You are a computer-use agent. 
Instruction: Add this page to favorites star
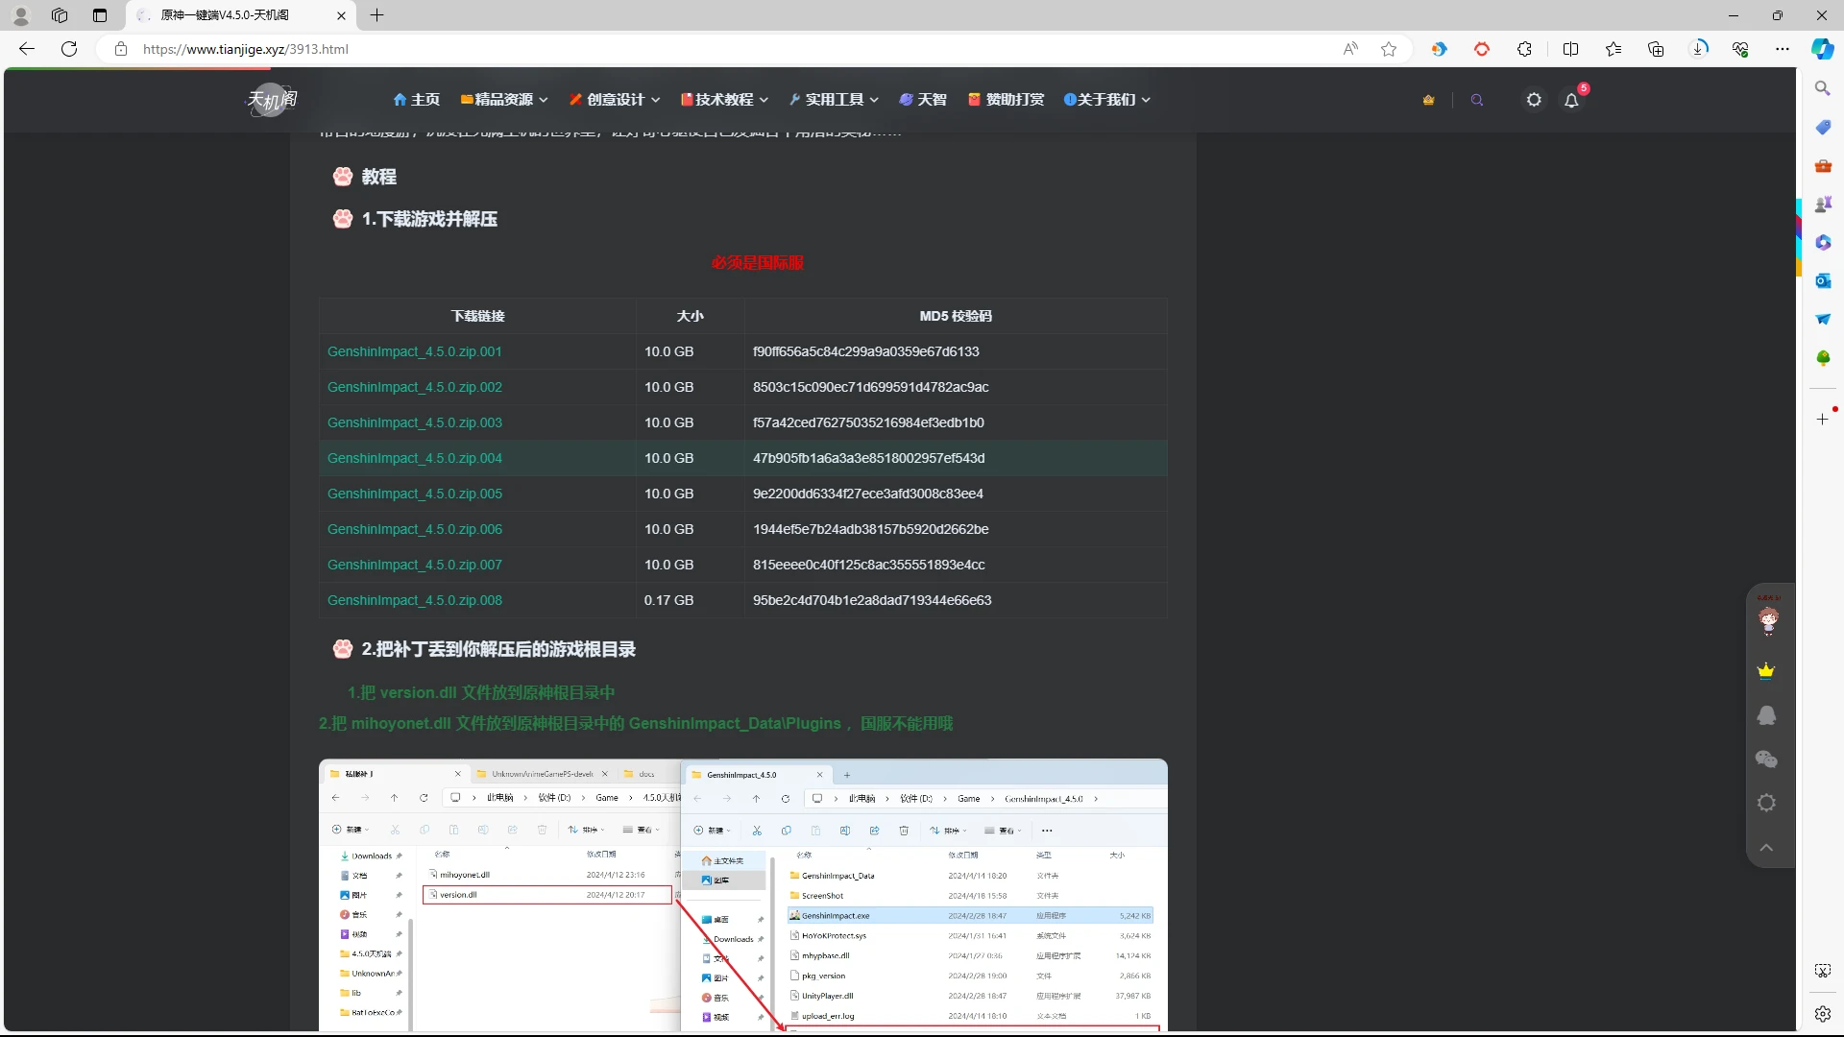1389,49
